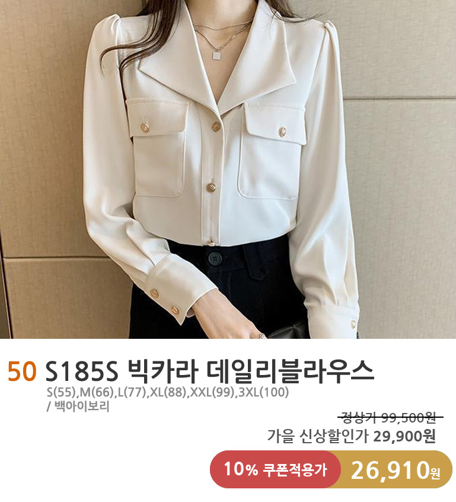Click the square pendant necklace in photo

click(216, 56)
